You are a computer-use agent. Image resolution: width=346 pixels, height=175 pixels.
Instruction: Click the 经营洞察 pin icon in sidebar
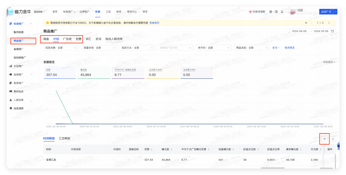pos(10,109)
